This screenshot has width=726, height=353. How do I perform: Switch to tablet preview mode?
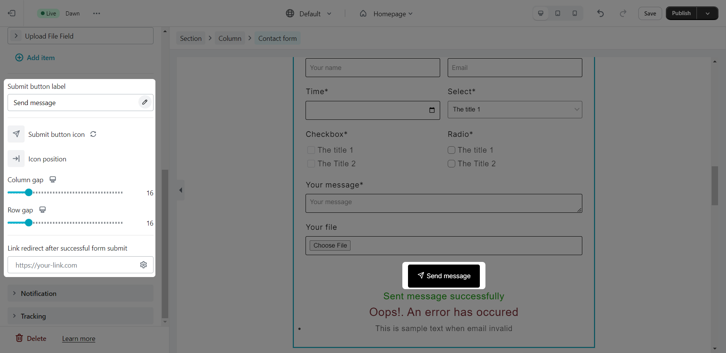pos(558,13)
